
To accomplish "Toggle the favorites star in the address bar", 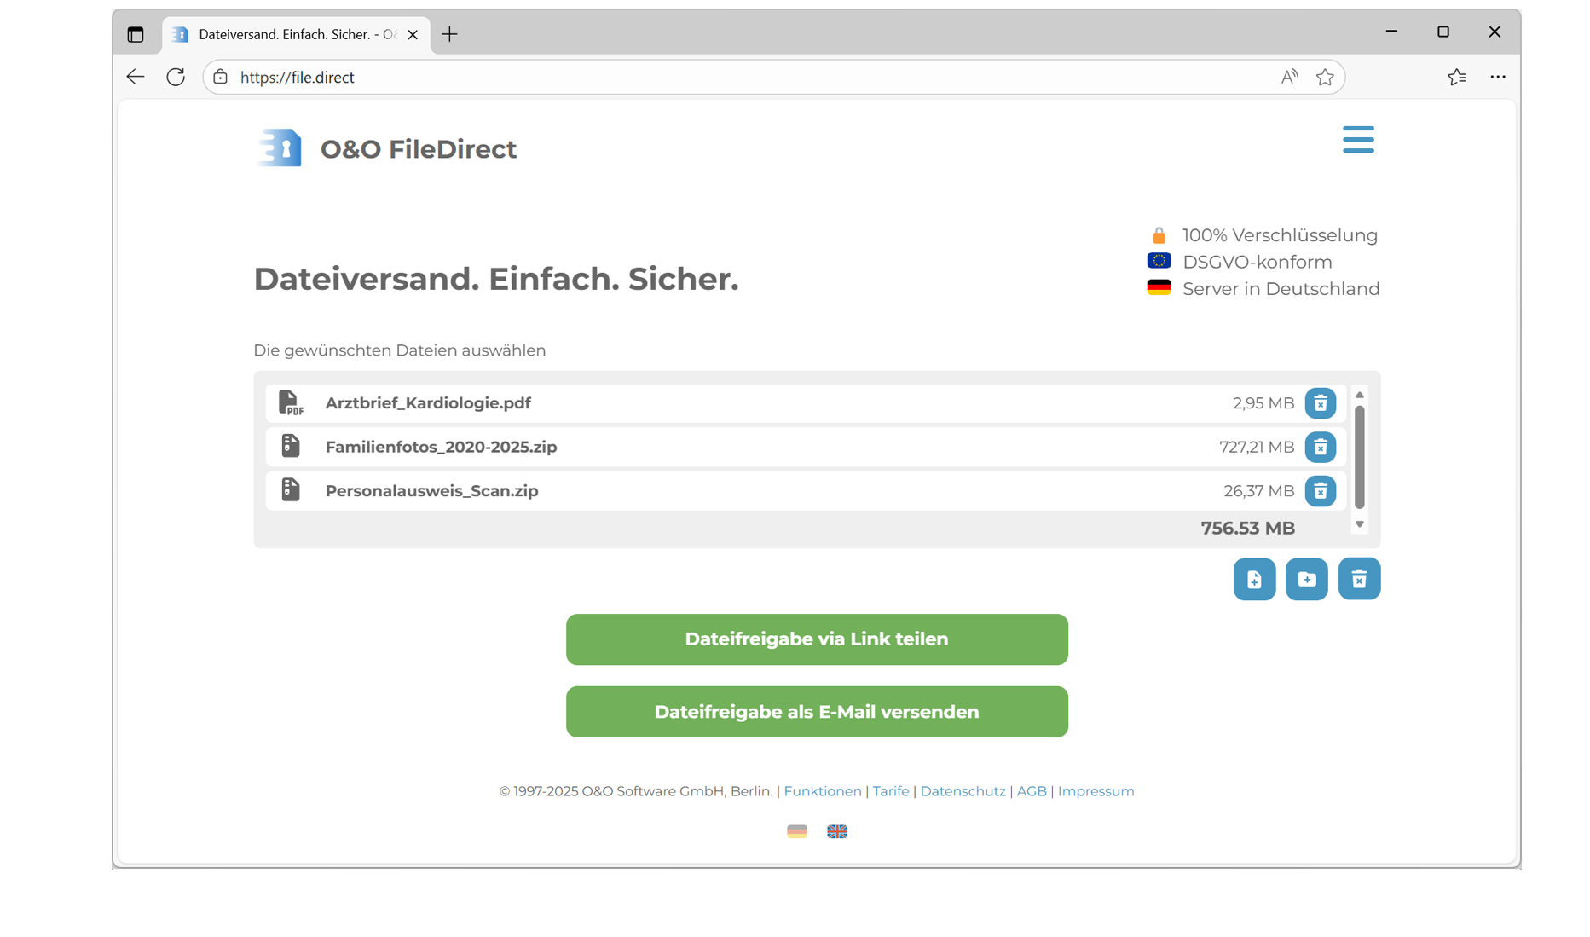I will [1325, 77].
